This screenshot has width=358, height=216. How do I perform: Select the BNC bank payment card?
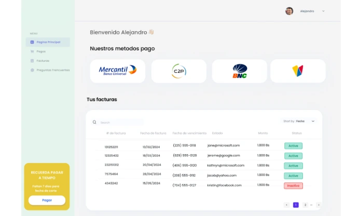(240, 71)
